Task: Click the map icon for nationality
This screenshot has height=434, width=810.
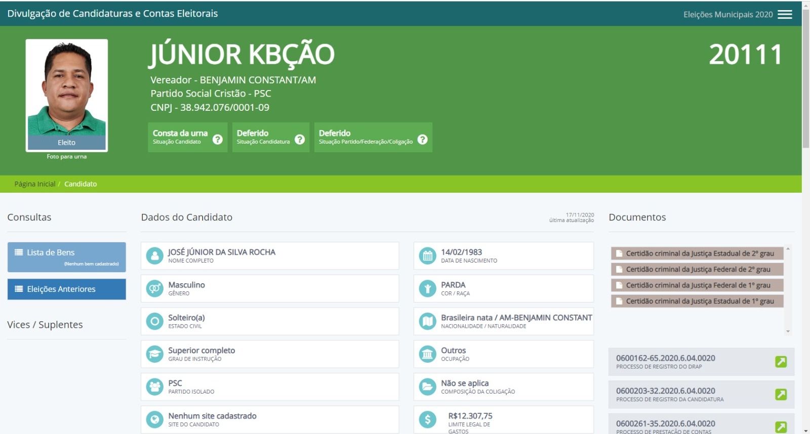Action: (x=427, y=321)
